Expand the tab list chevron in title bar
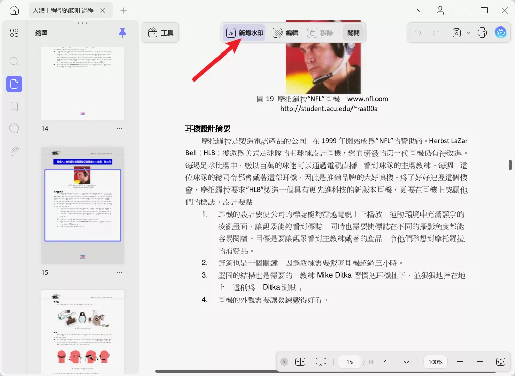This screenshot has width=515, height=376. click(x=419, y=11)
